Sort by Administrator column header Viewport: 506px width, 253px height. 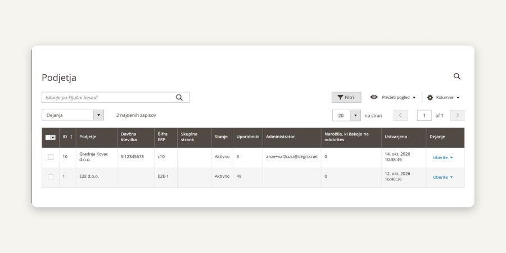[x=292, y=137]
